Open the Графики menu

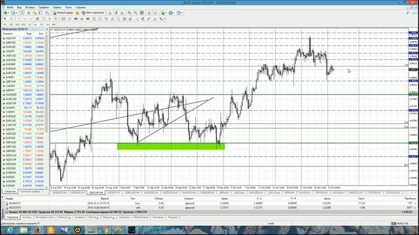click(43, 7)
